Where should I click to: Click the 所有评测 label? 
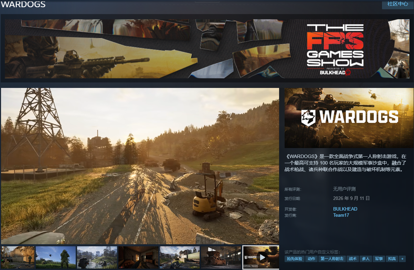pyautogui.click(x=293, y=189)
